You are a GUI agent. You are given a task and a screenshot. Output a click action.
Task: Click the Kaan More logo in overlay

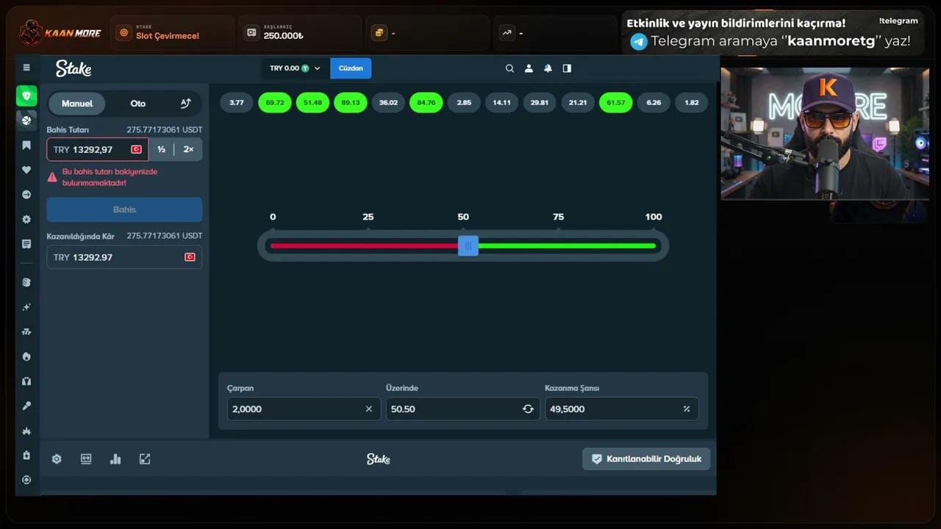[x=60, y=33]
